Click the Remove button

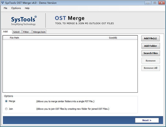click(151, 61)
